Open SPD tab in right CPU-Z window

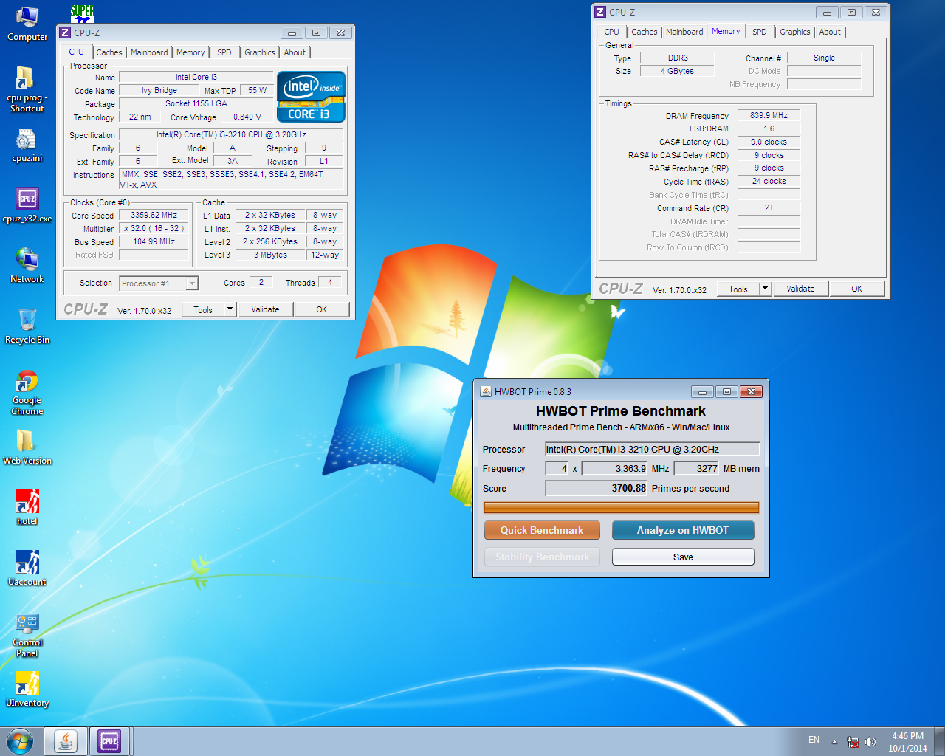[760, 32]
